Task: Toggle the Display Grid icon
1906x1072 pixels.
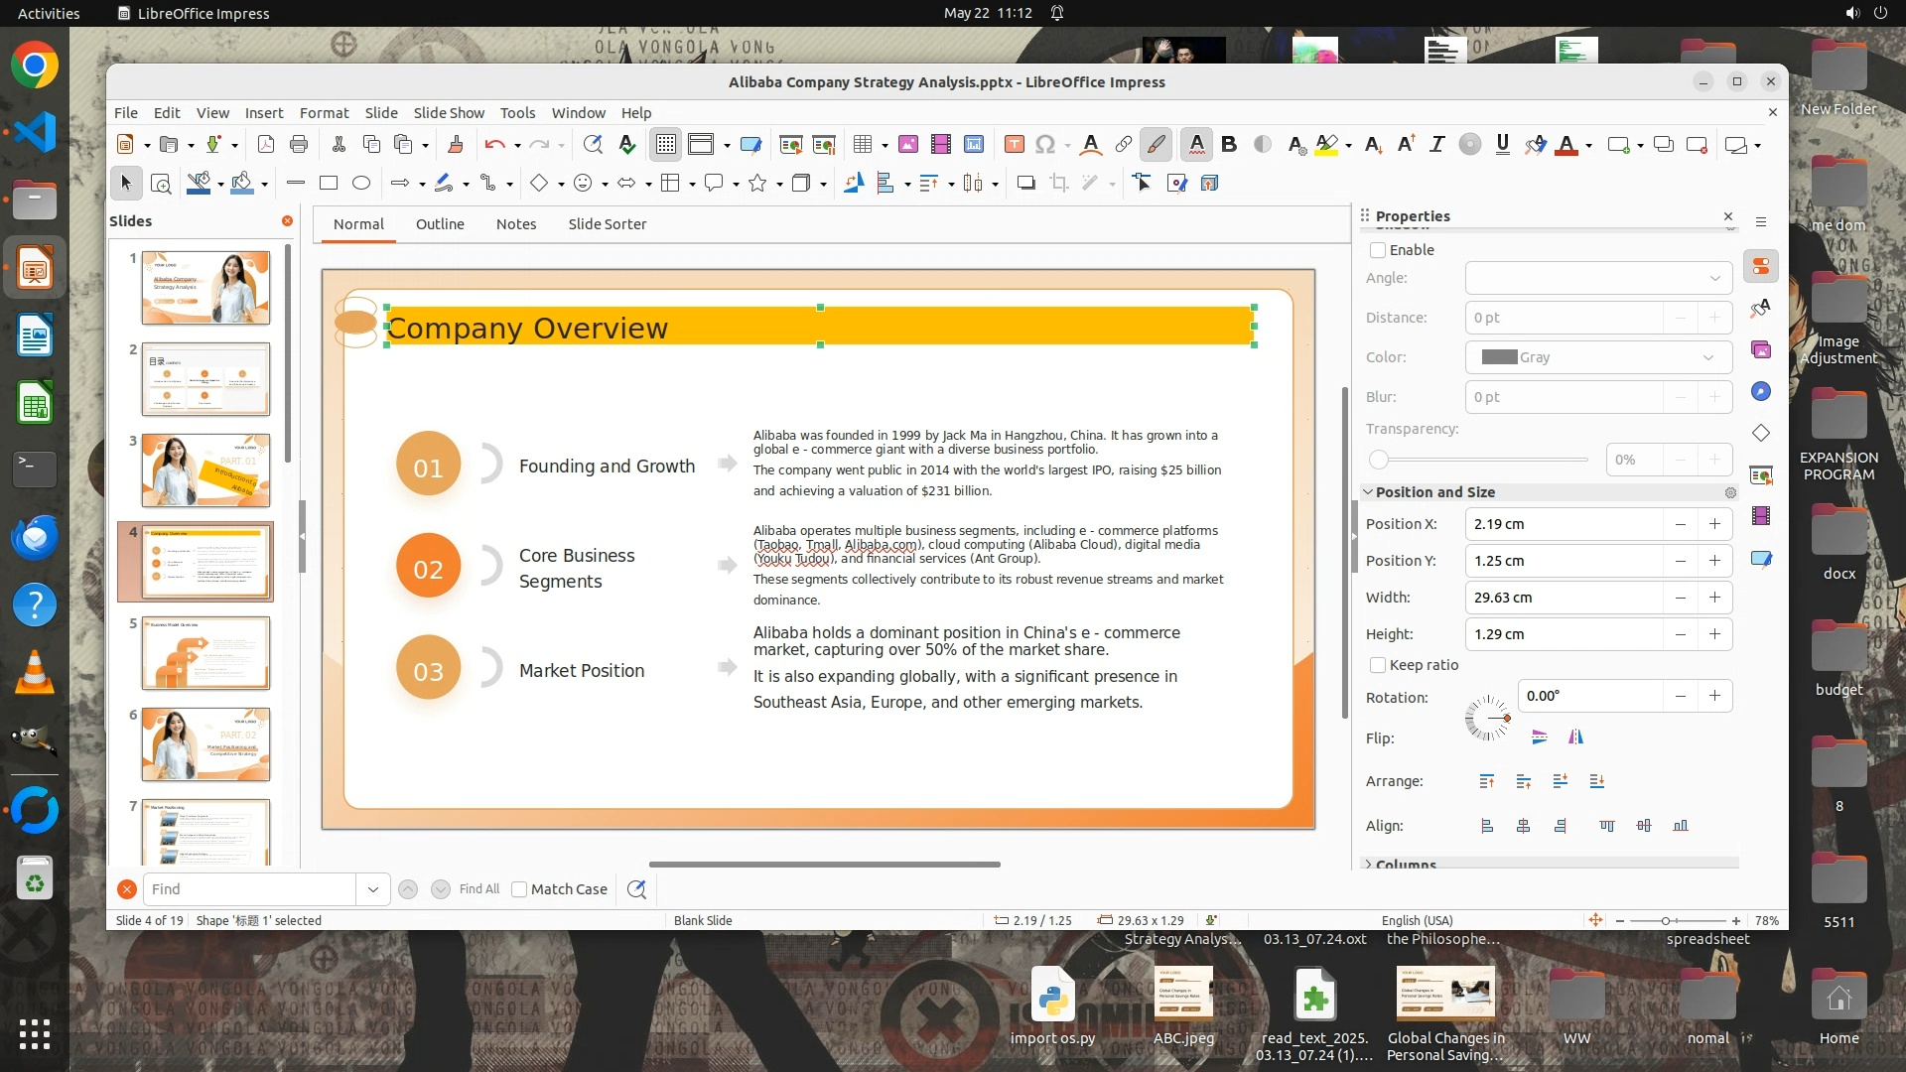Action: click(665, 145)
